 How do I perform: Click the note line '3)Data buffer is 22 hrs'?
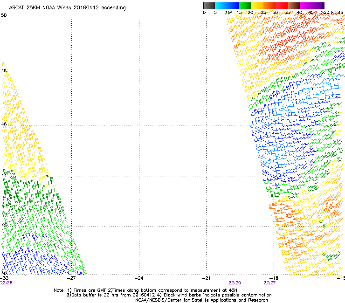169,295
